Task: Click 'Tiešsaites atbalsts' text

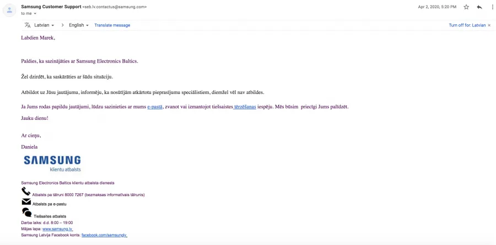Action: (50, 216)
